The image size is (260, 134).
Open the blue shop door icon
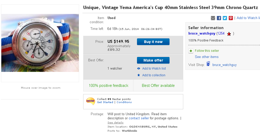pos(208,64)
